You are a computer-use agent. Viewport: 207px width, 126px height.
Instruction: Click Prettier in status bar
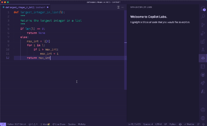(189, 124)
